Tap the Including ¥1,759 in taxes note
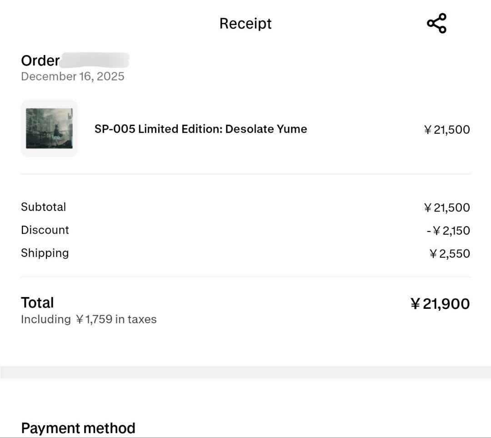 click(x=89, y=319)
